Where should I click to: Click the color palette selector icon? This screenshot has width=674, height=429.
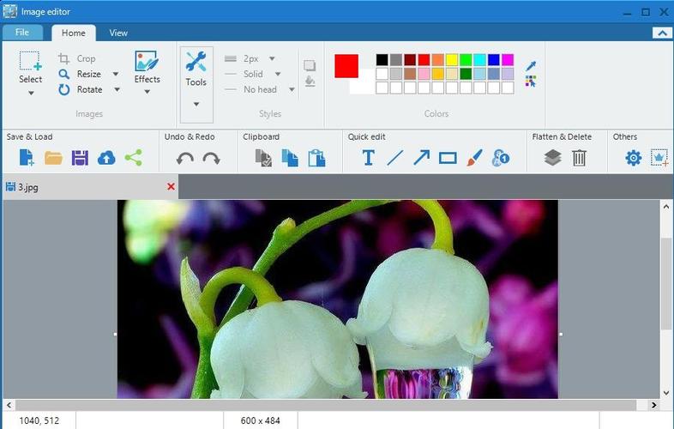click(x=531, y=82)
